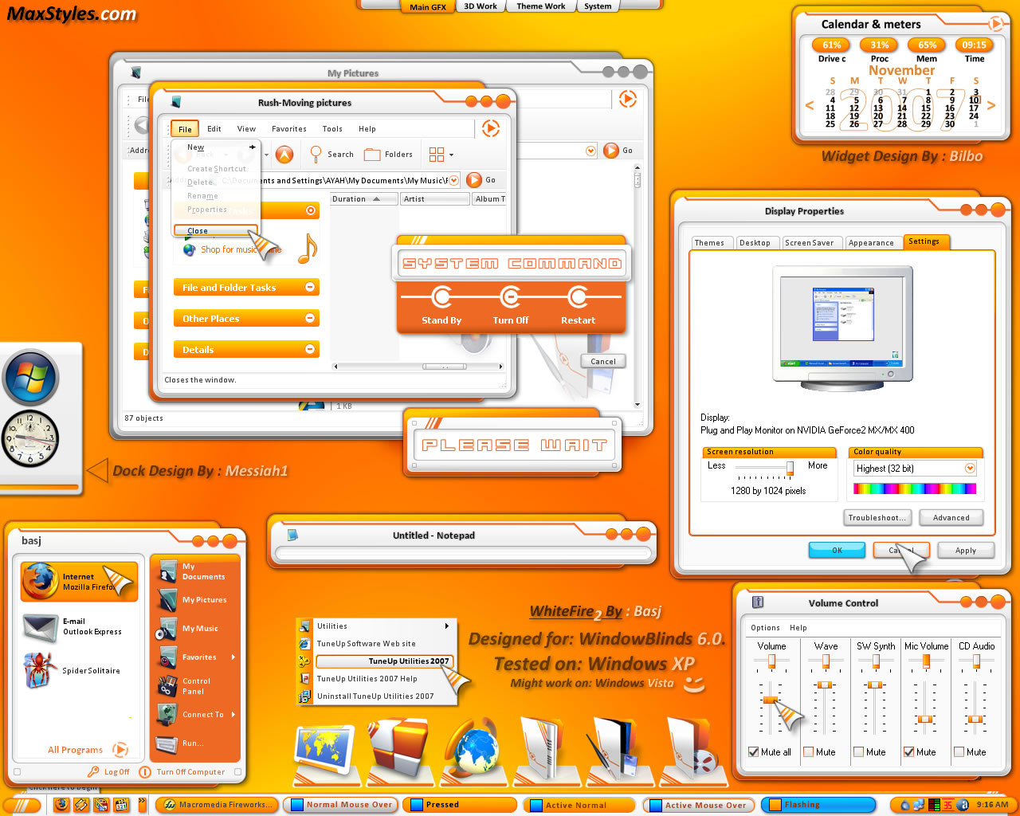This screenshot has height=816, width=1020.
Task: Launch Firefox from the quick launch bar
Action: (x=62, y=805)
